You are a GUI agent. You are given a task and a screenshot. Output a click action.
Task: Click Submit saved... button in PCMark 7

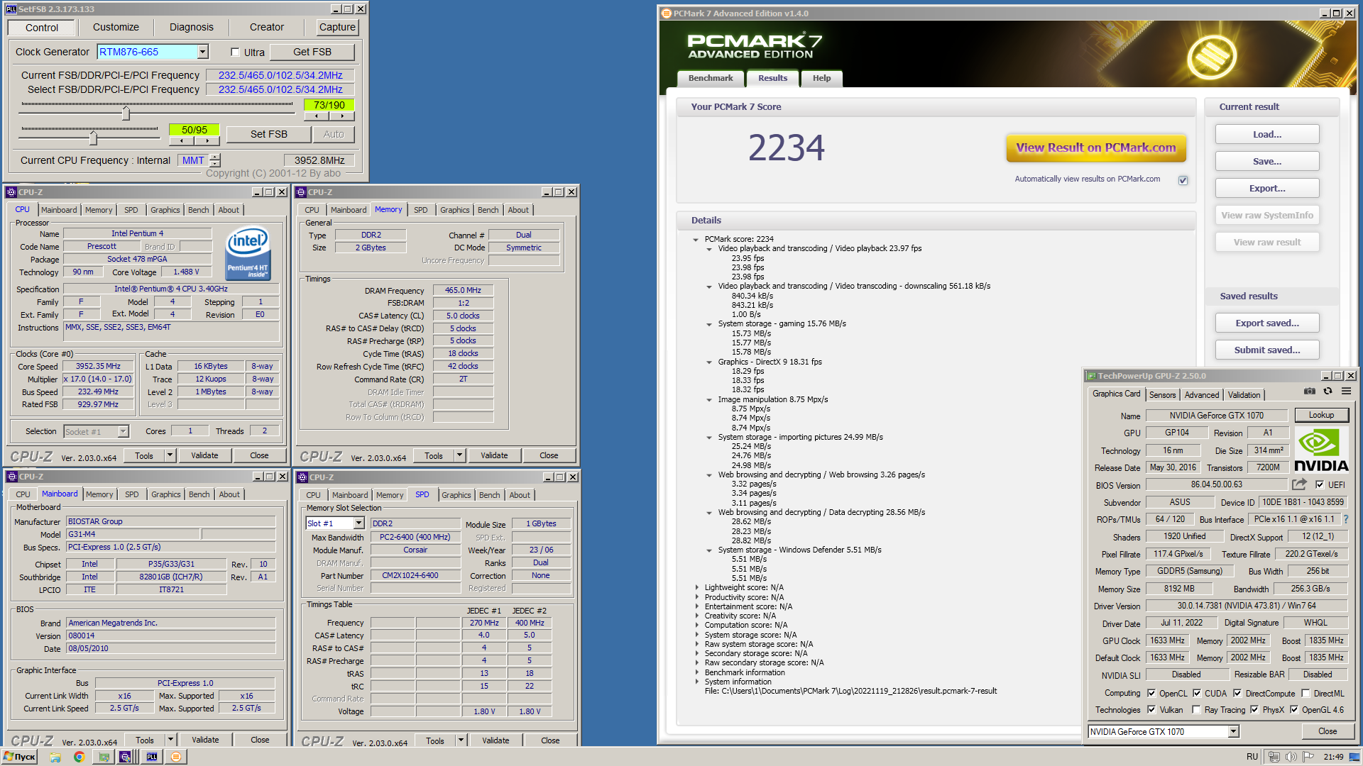point(1267,350)
